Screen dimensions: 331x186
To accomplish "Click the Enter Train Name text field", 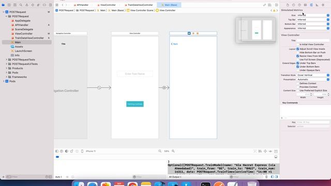I will (x=135, y=74).
